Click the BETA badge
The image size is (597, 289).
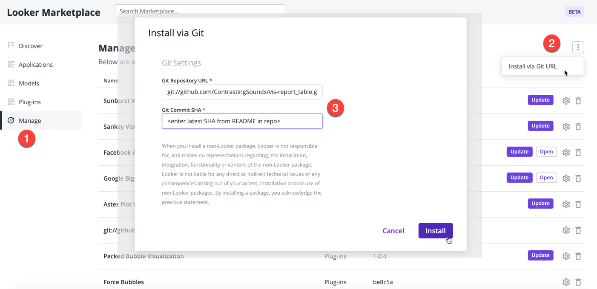click(574, 12)
